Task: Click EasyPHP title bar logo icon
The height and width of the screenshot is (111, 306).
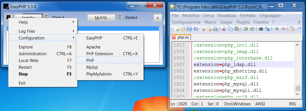Action: pos(7,6)
